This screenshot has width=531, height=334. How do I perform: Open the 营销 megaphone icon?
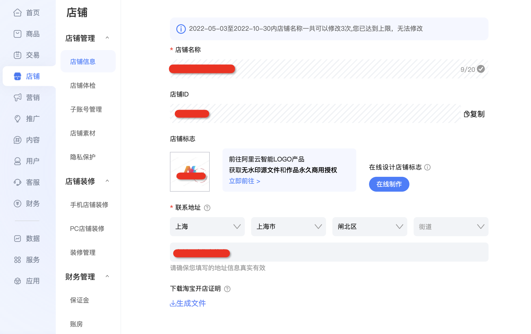[x=18, y=97]
